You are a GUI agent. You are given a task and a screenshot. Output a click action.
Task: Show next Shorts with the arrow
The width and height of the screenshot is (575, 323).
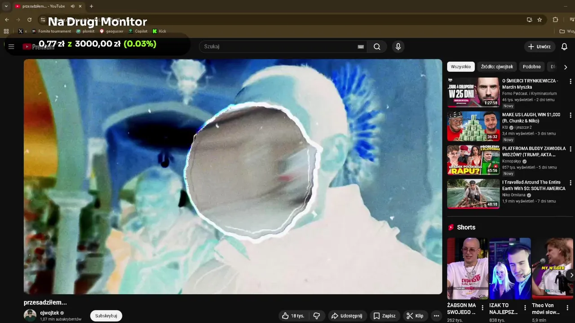(571, 275)
